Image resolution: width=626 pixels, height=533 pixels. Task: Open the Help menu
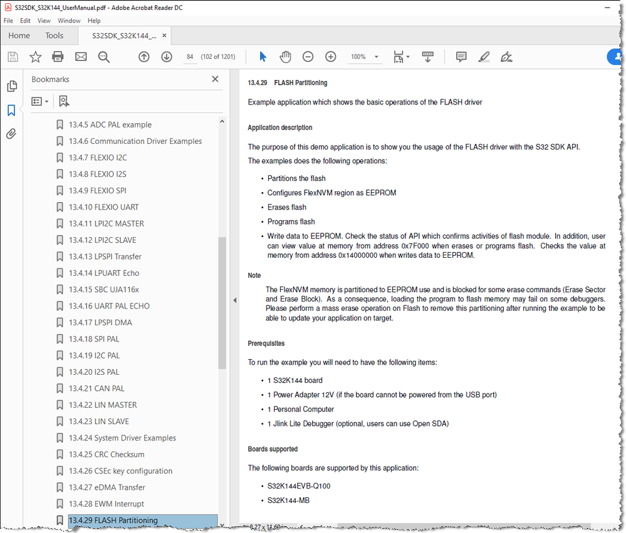pyautogui.click(x=94, y=21)
